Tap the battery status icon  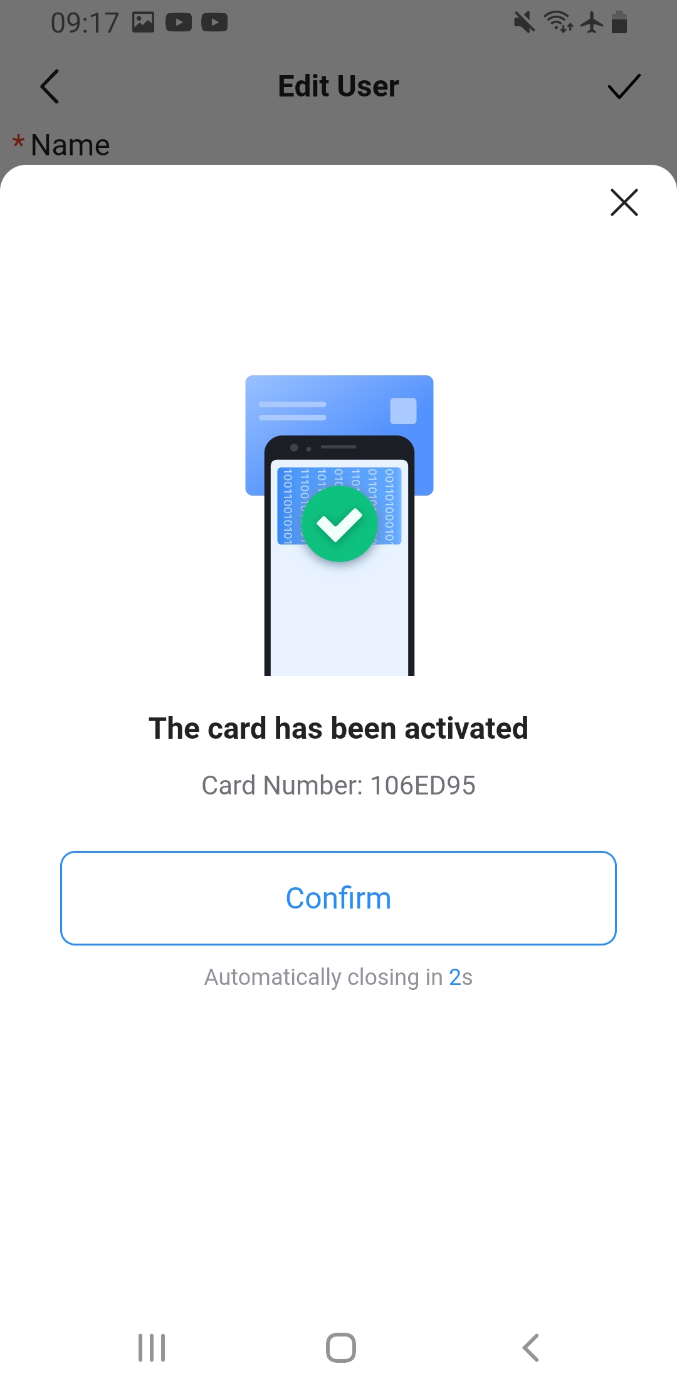coord(619,22)
